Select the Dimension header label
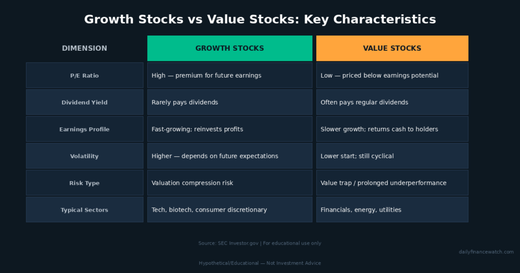Screen dimensions: 520x273 85,48
